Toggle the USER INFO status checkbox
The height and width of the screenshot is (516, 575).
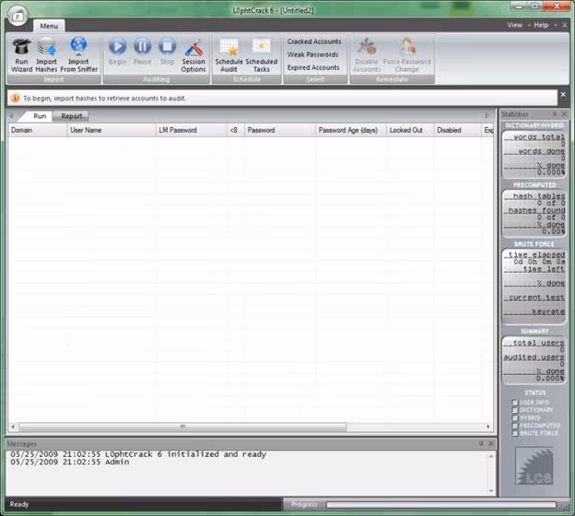point(514,403)
